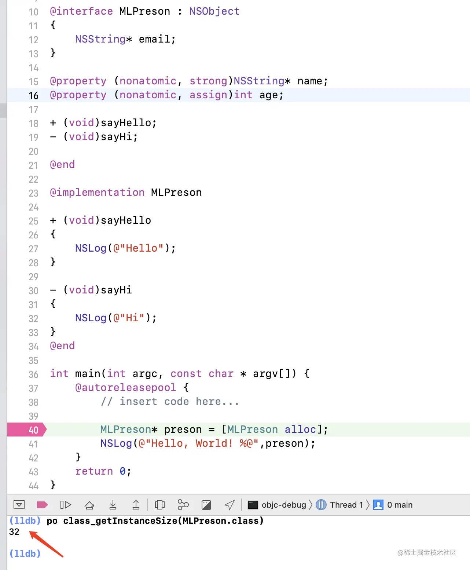The width and height of the screenshot is (470, 570).
Task: Open Environment Overrides in the debug bar
Action: (206, 505)
